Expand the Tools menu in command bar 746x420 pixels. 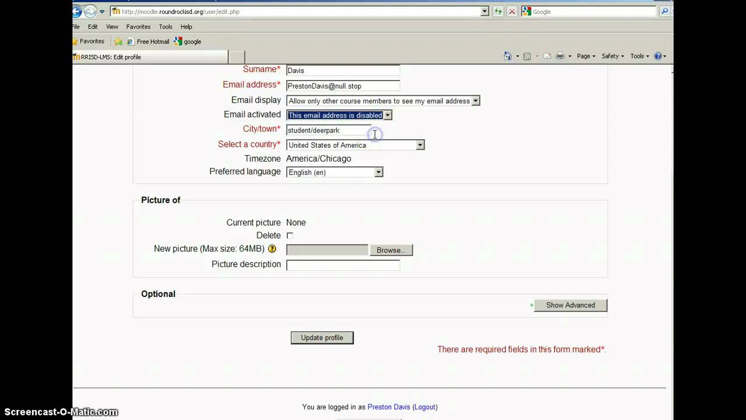coord(639,56)
